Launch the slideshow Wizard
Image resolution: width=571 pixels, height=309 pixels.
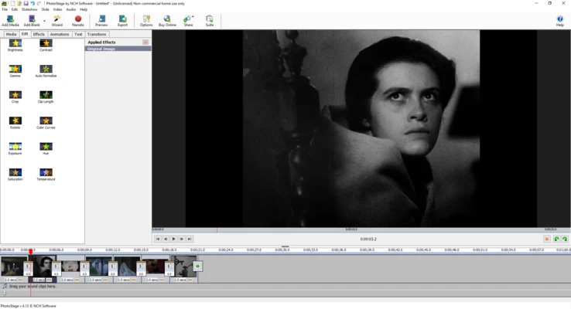pyautogui.click(x=56, y=21)
